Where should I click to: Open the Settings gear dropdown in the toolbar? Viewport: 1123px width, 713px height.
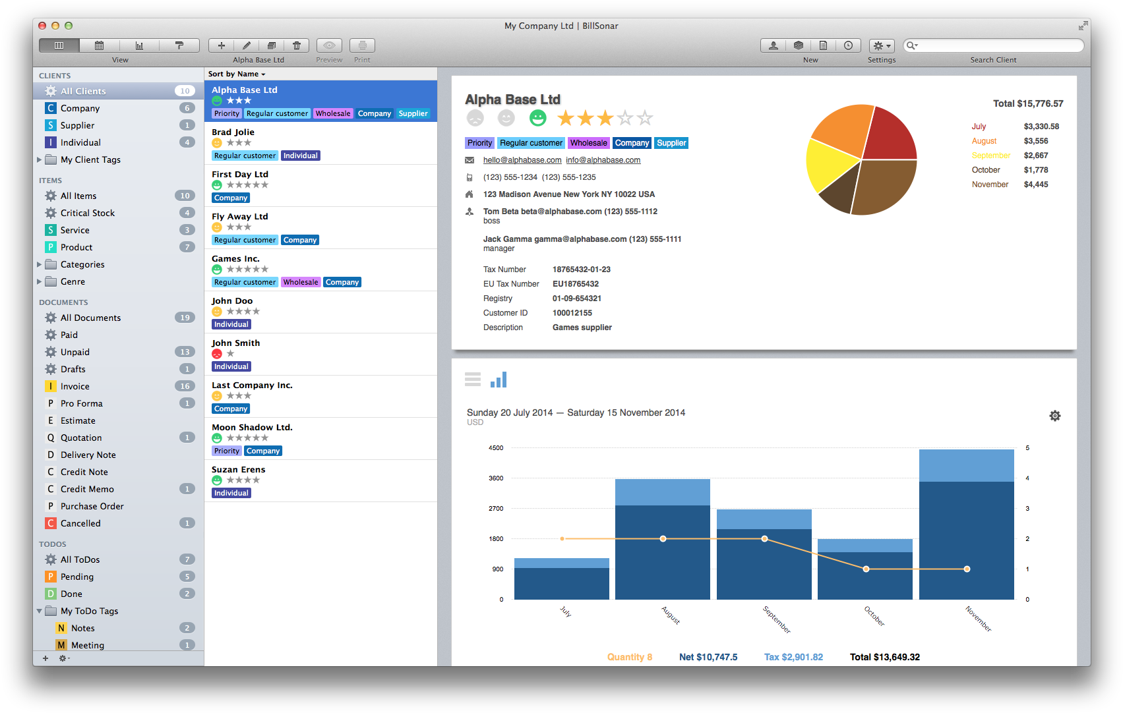point(882,45)
